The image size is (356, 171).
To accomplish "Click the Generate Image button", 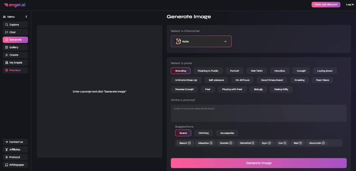I will click(259, 163).
